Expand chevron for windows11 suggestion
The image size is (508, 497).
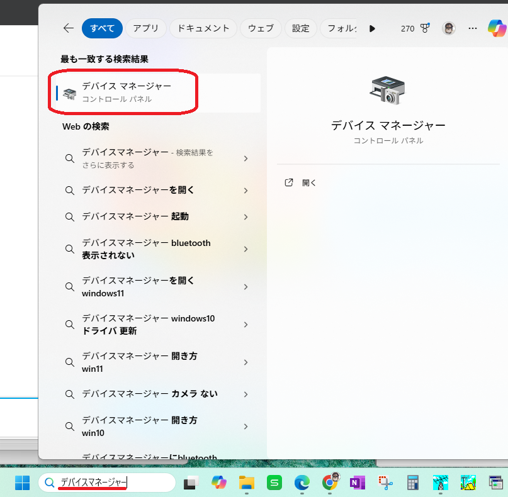246,287
